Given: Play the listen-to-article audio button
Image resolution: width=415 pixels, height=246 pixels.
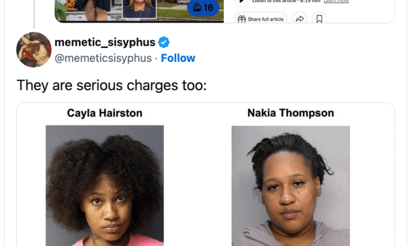Looking at the screenshot, I should pyautogui.click(x=241, y=2).
